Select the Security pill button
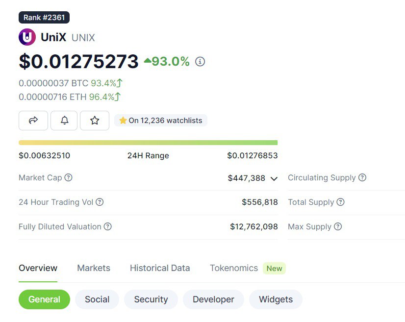 tap(151, 299)
